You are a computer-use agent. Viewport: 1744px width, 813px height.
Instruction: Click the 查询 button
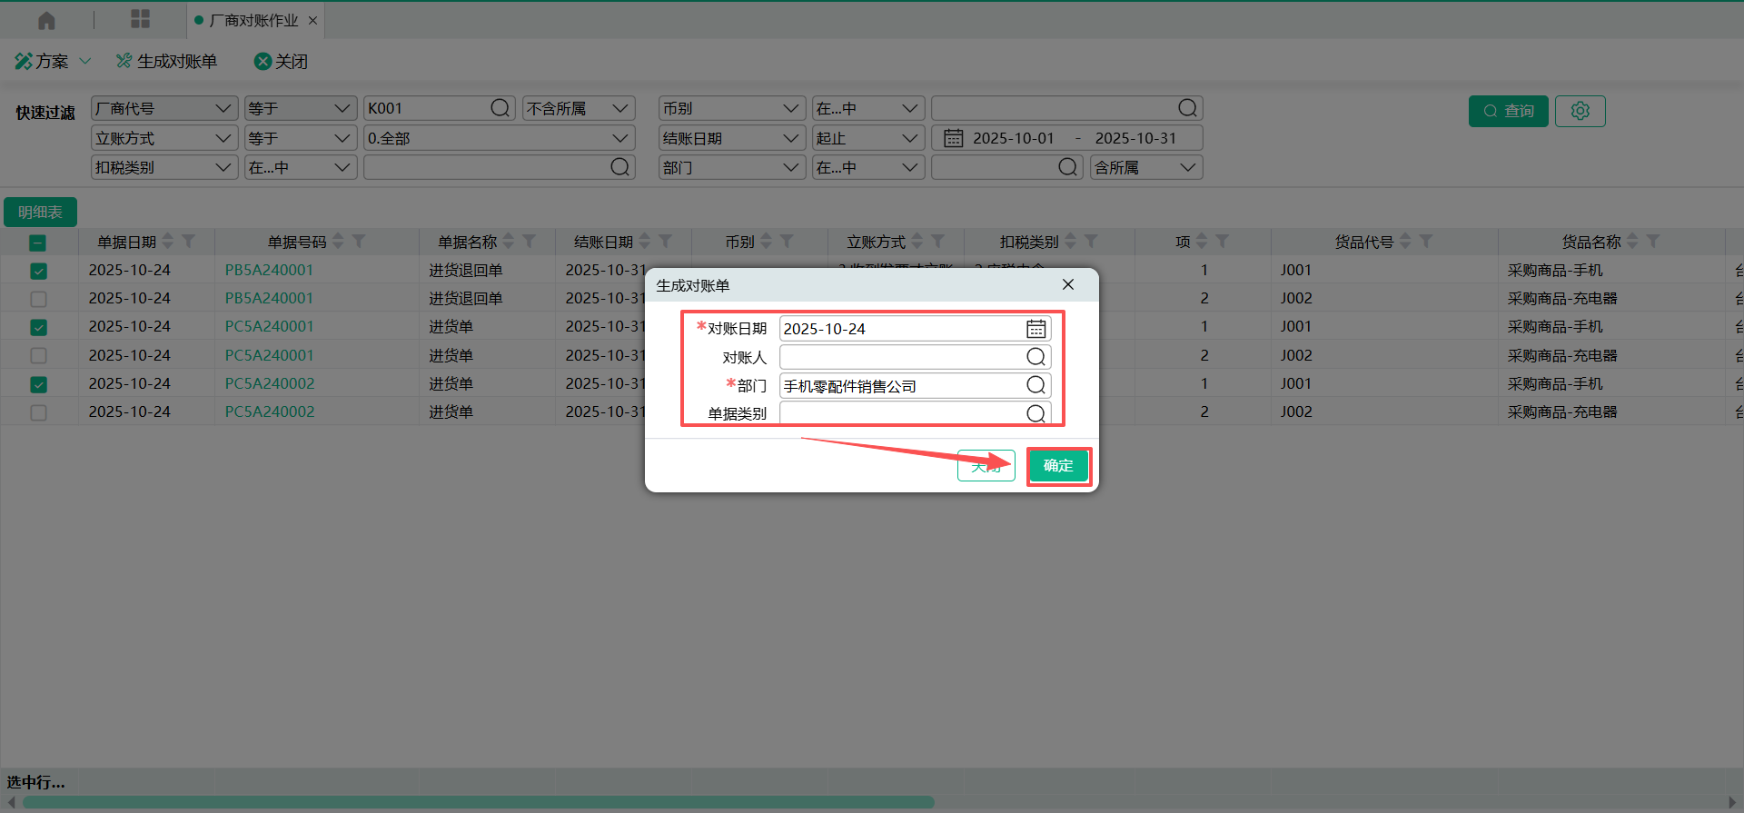tap(1508, 111)
